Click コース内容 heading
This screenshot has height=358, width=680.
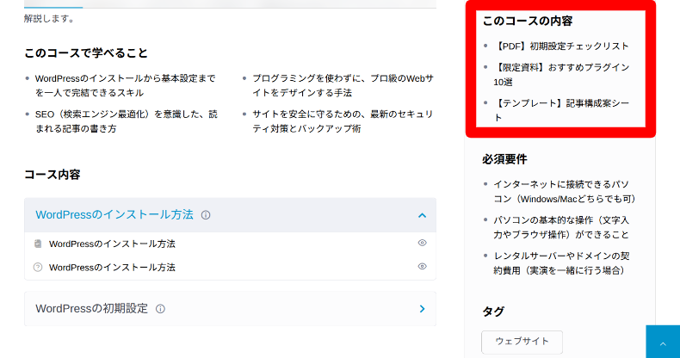click(53, 175)
